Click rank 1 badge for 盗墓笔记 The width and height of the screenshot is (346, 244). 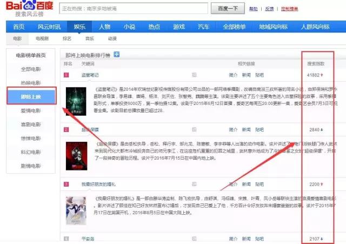[x=66, y=75]
